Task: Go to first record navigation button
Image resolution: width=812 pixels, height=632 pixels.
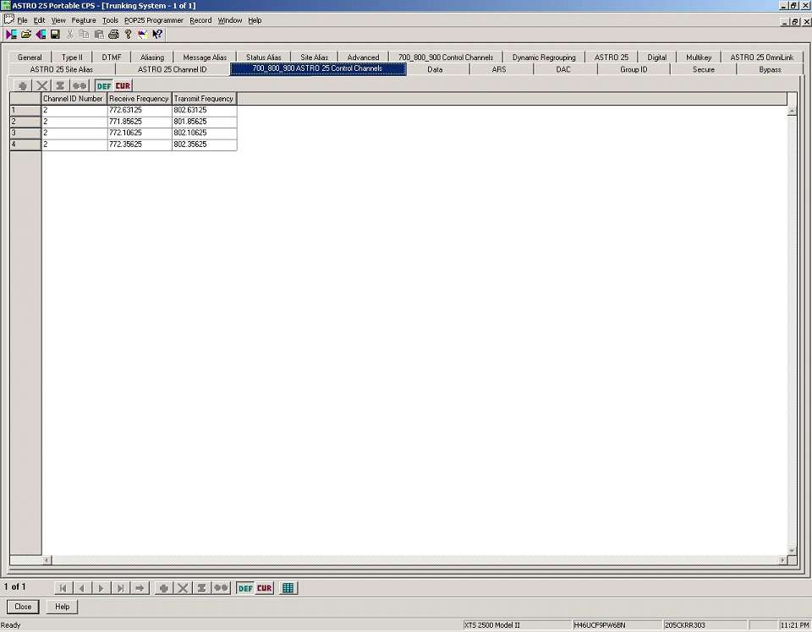Action: click(63, 588)
